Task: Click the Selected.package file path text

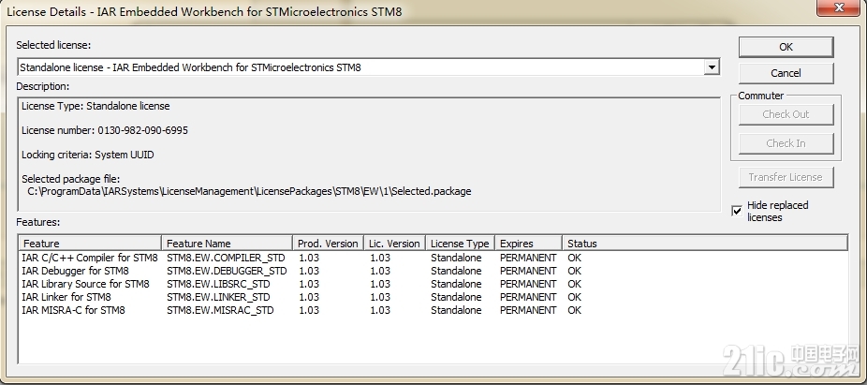Action: [249, 191]
